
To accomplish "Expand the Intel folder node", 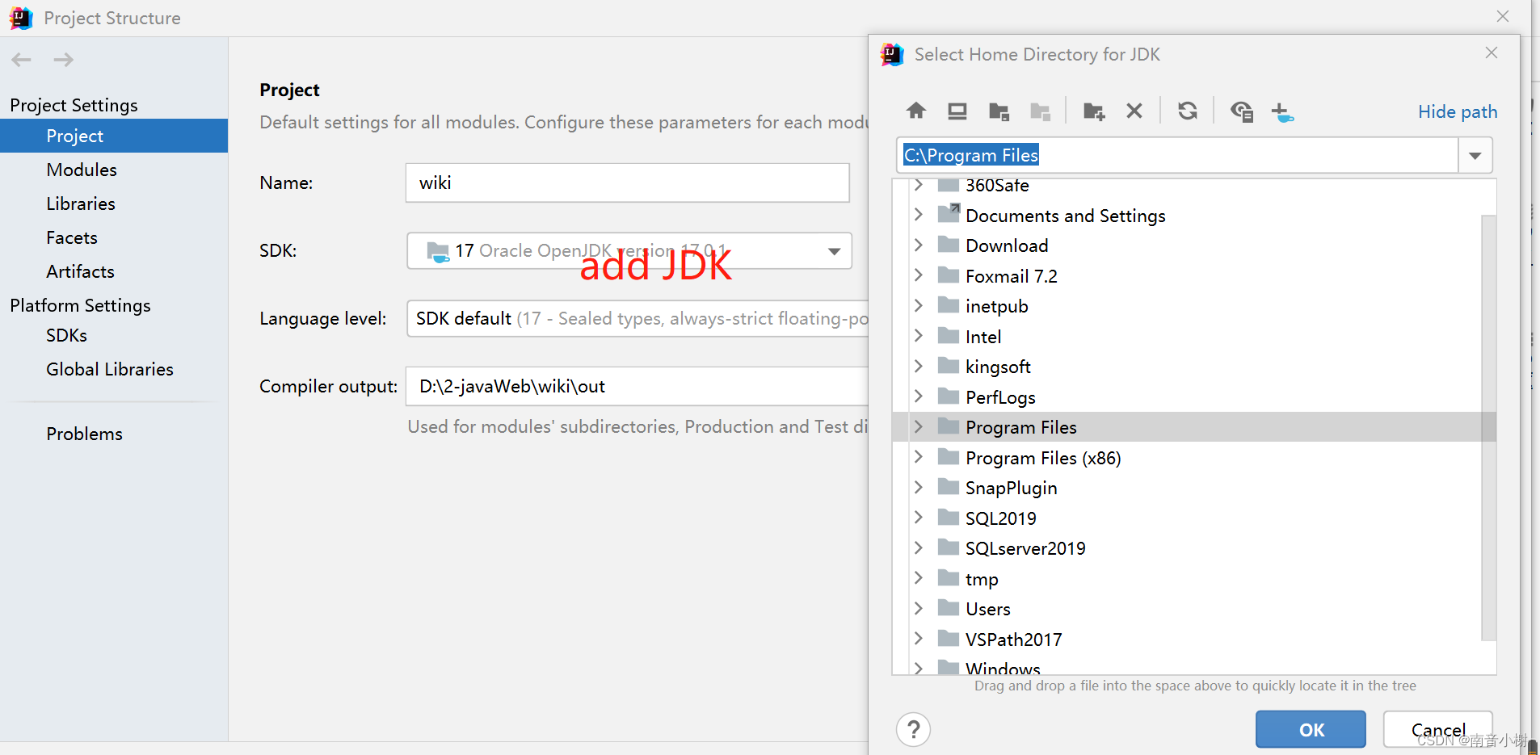I will point(918,336).
